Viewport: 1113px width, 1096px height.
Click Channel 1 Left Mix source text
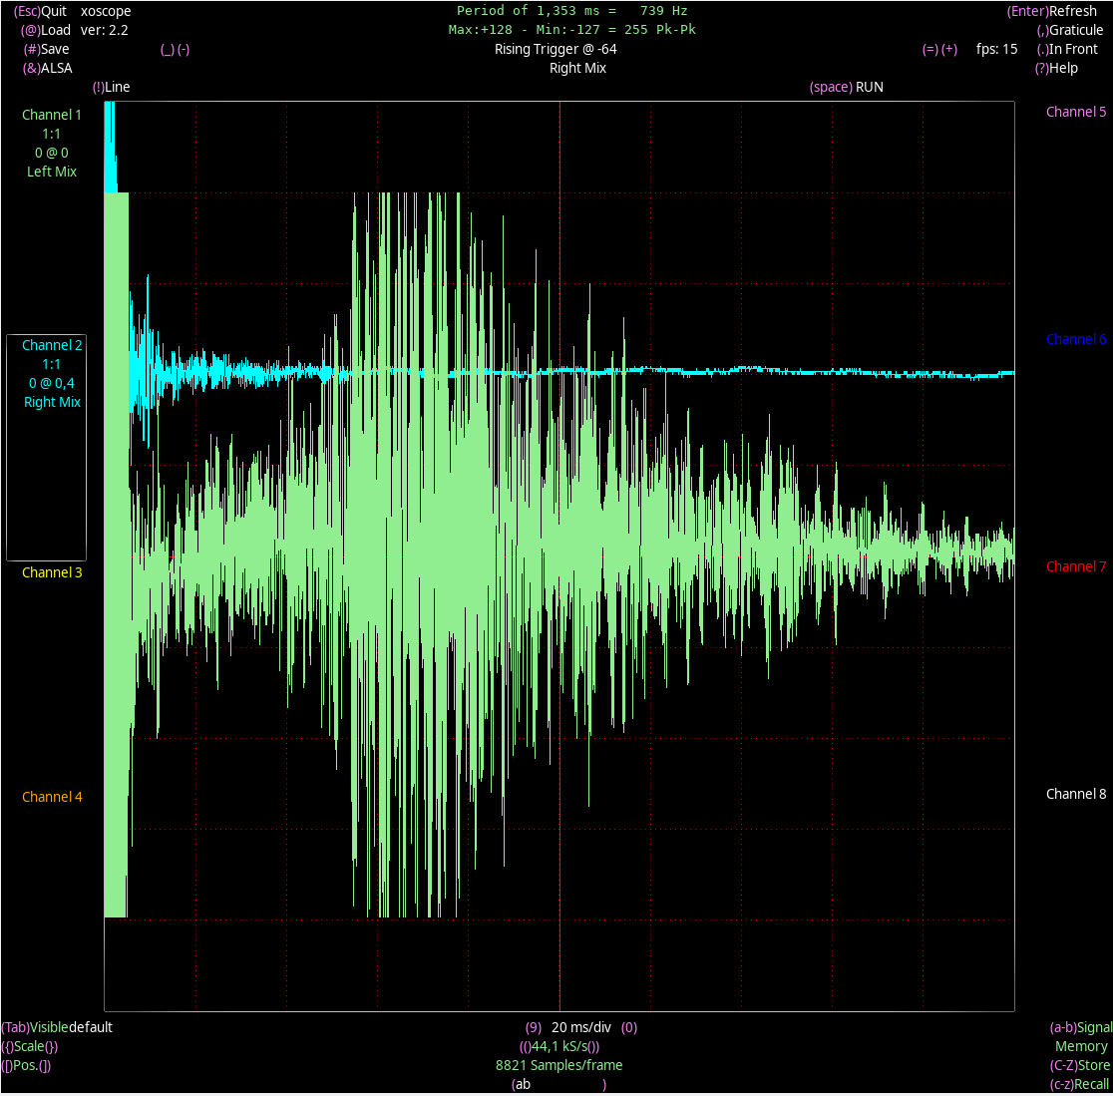tap(52, 172)
